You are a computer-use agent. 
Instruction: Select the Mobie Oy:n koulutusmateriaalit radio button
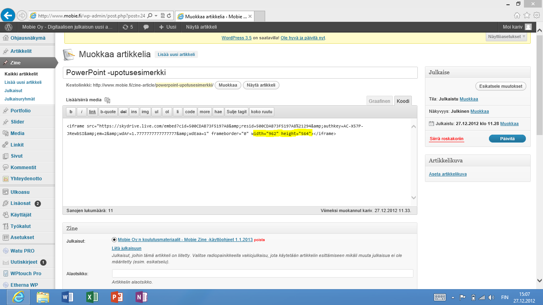click(114, 240)
